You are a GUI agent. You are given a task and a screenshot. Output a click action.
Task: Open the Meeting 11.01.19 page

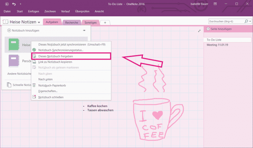(x=218, y=45)
